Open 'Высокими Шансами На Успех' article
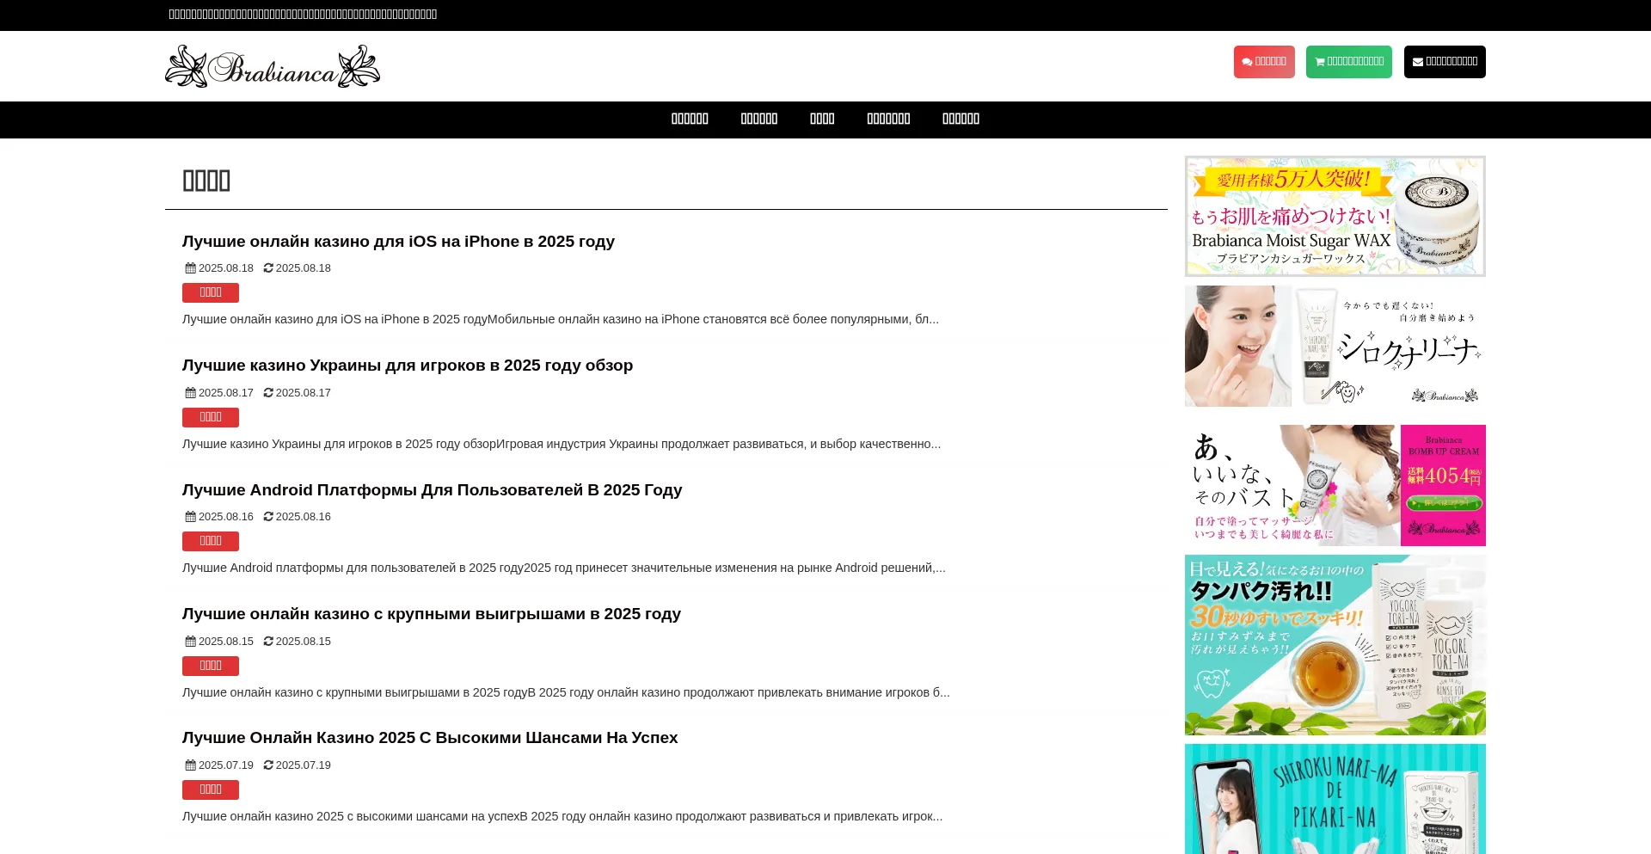 point(429,738)
